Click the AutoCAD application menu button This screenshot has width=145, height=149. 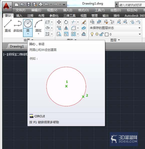click(x=7, y=6)
